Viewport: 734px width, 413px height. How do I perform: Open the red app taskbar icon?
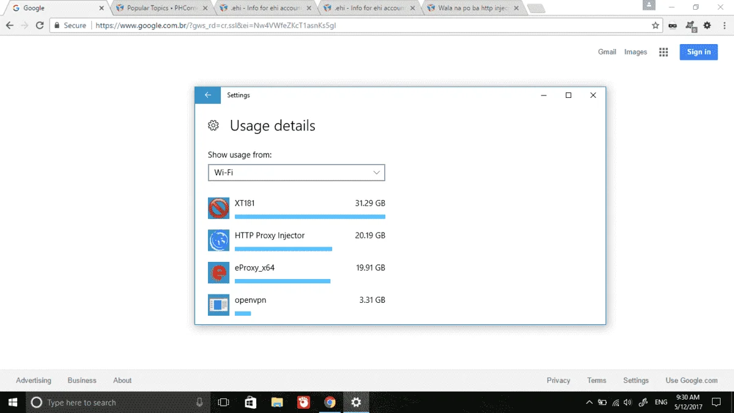[x=303, y=403]
